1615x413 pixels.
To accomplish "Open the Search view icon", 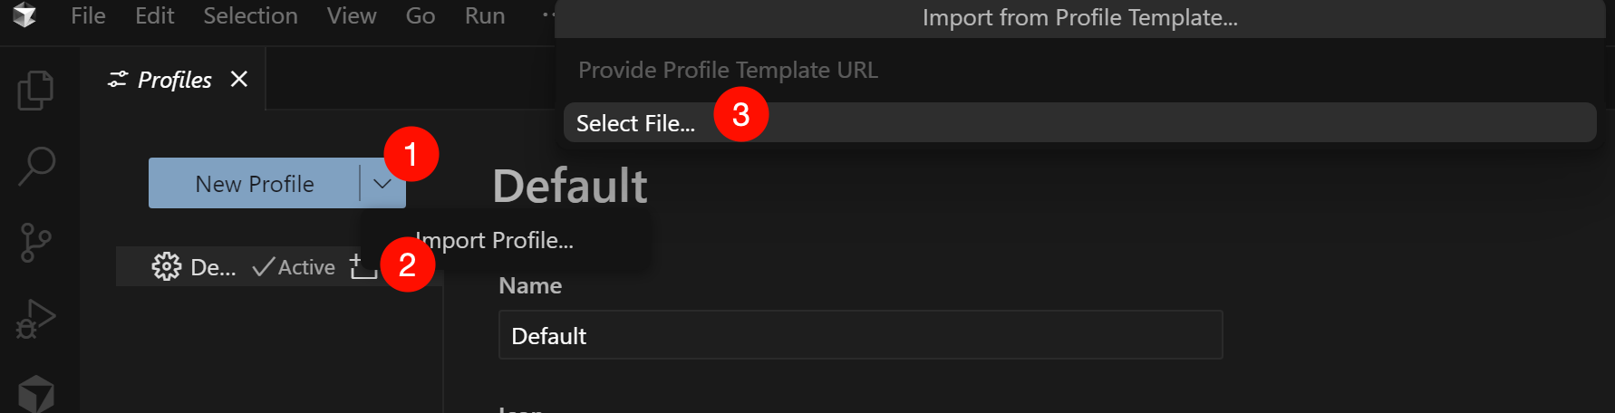I will pyautogui.click(x=36, y=166).
